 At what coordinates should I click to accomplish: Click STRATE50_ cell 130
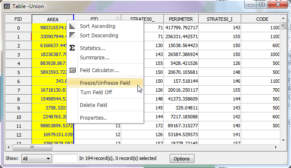[153, 45]
